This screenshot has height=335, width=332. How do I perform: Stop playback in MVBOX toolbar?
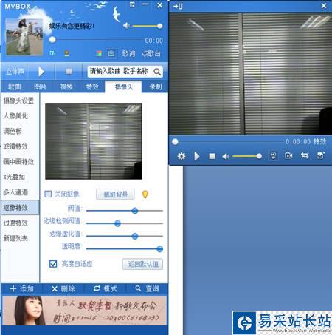69,72
